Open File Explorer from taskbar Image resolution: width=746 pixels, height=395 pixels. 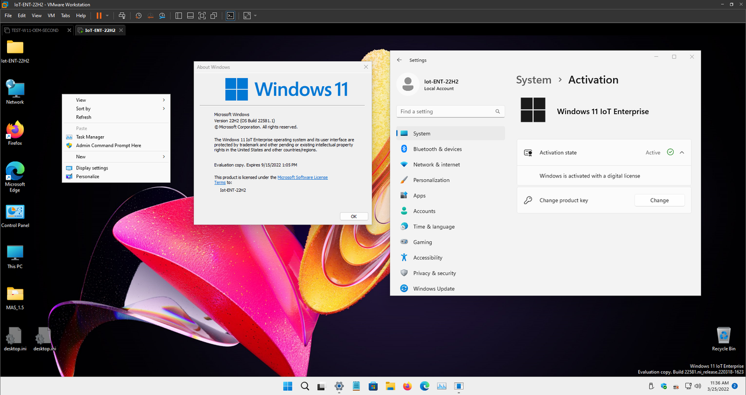(x=390, y=386)
